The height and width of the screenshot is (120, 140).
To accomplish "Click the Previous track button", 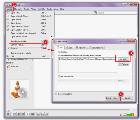I will [x=15, y=114].
